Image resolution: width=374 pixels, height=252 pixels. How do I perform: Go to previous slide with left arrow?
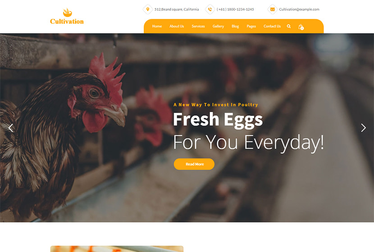coord(11,128)
